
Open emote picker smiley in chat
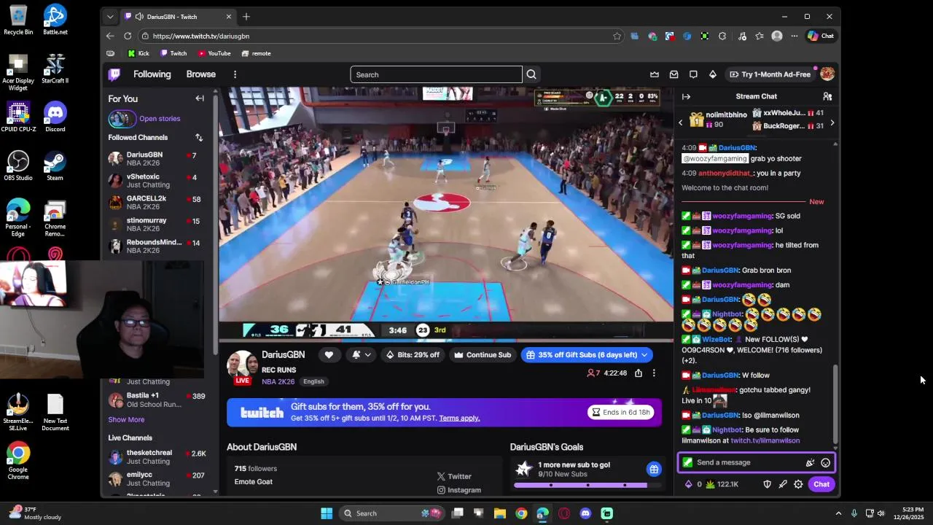point(825,462)
